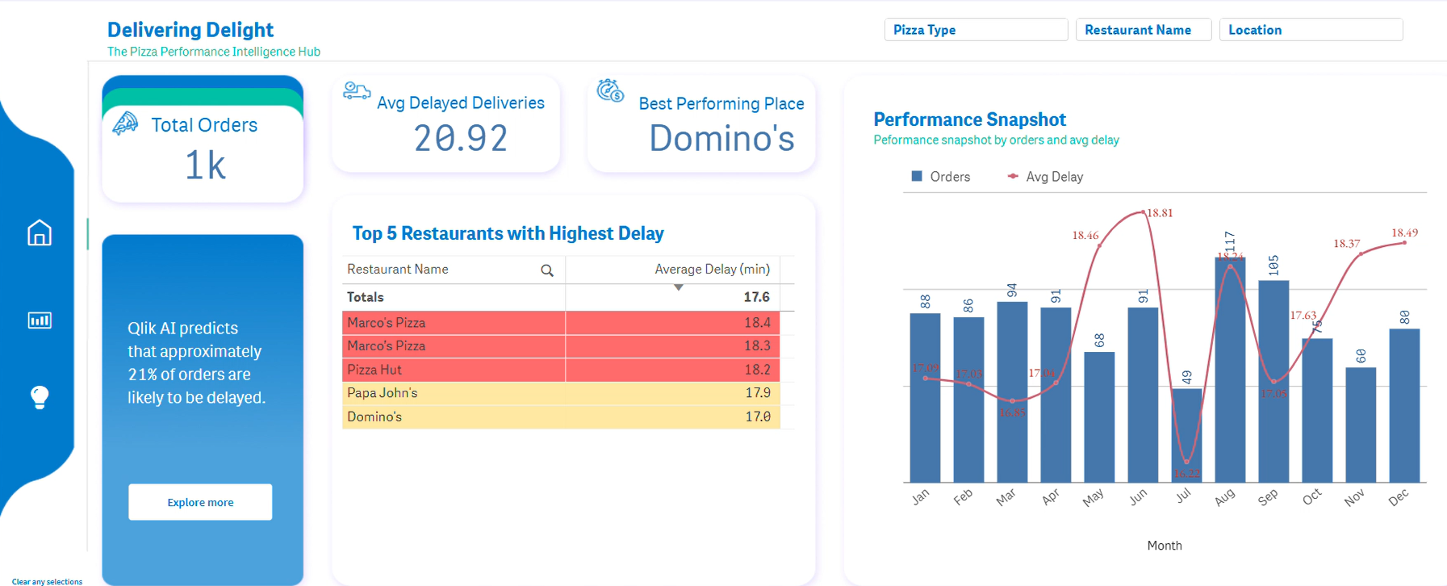Click the Top 5 Restaurants with Highest Delay title
Screen dimensions: 1447x586
pyautogui.click(x=508, y=233)
